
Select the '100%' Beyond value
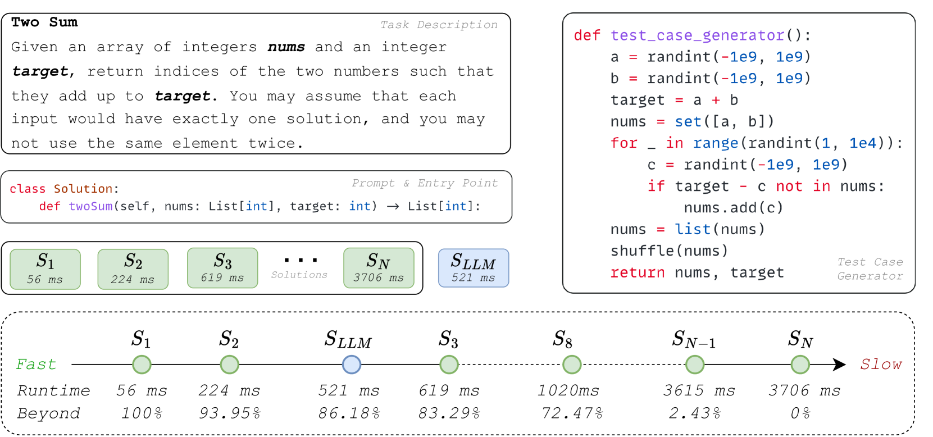[x=142, y=413]
